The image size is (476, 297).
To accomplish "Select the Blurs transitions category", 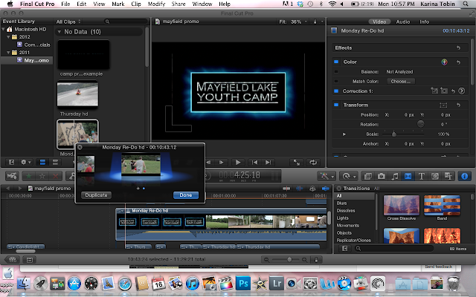I will point(341,203).
